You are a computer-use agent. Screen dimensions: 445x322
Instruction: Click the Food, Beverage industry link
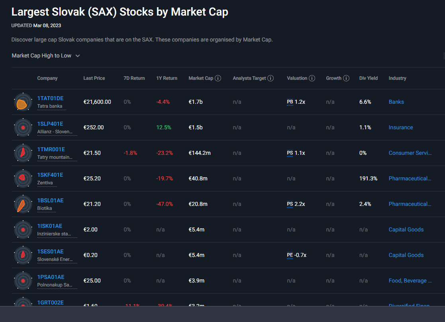click(x=410, y=281)
